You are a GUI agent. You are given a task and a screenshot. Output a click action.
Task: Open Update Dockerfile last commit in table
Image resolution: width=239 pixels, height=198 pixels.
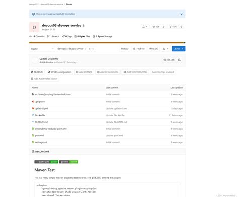tap(115, 115)
